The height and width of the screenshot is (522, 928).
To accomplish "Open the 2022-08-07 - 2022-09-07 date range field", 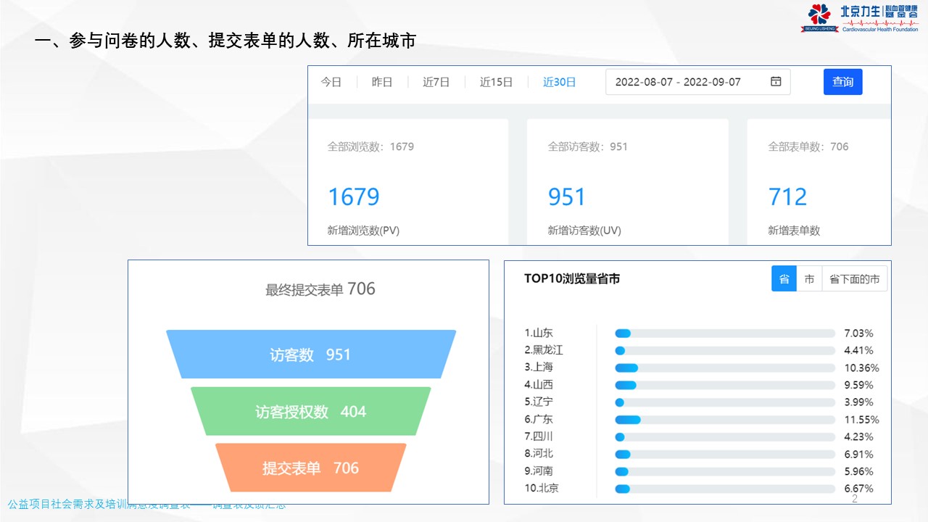I will pos(697,82).
